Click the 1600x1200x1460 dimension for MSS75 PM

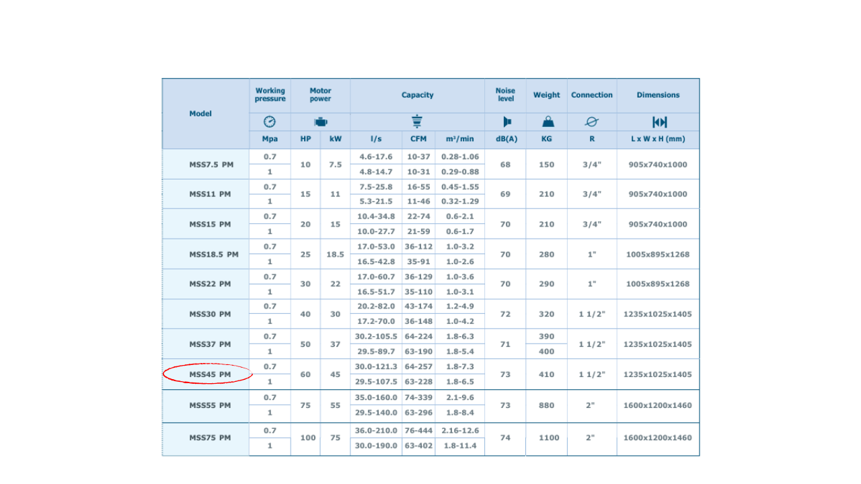point(657,438)
